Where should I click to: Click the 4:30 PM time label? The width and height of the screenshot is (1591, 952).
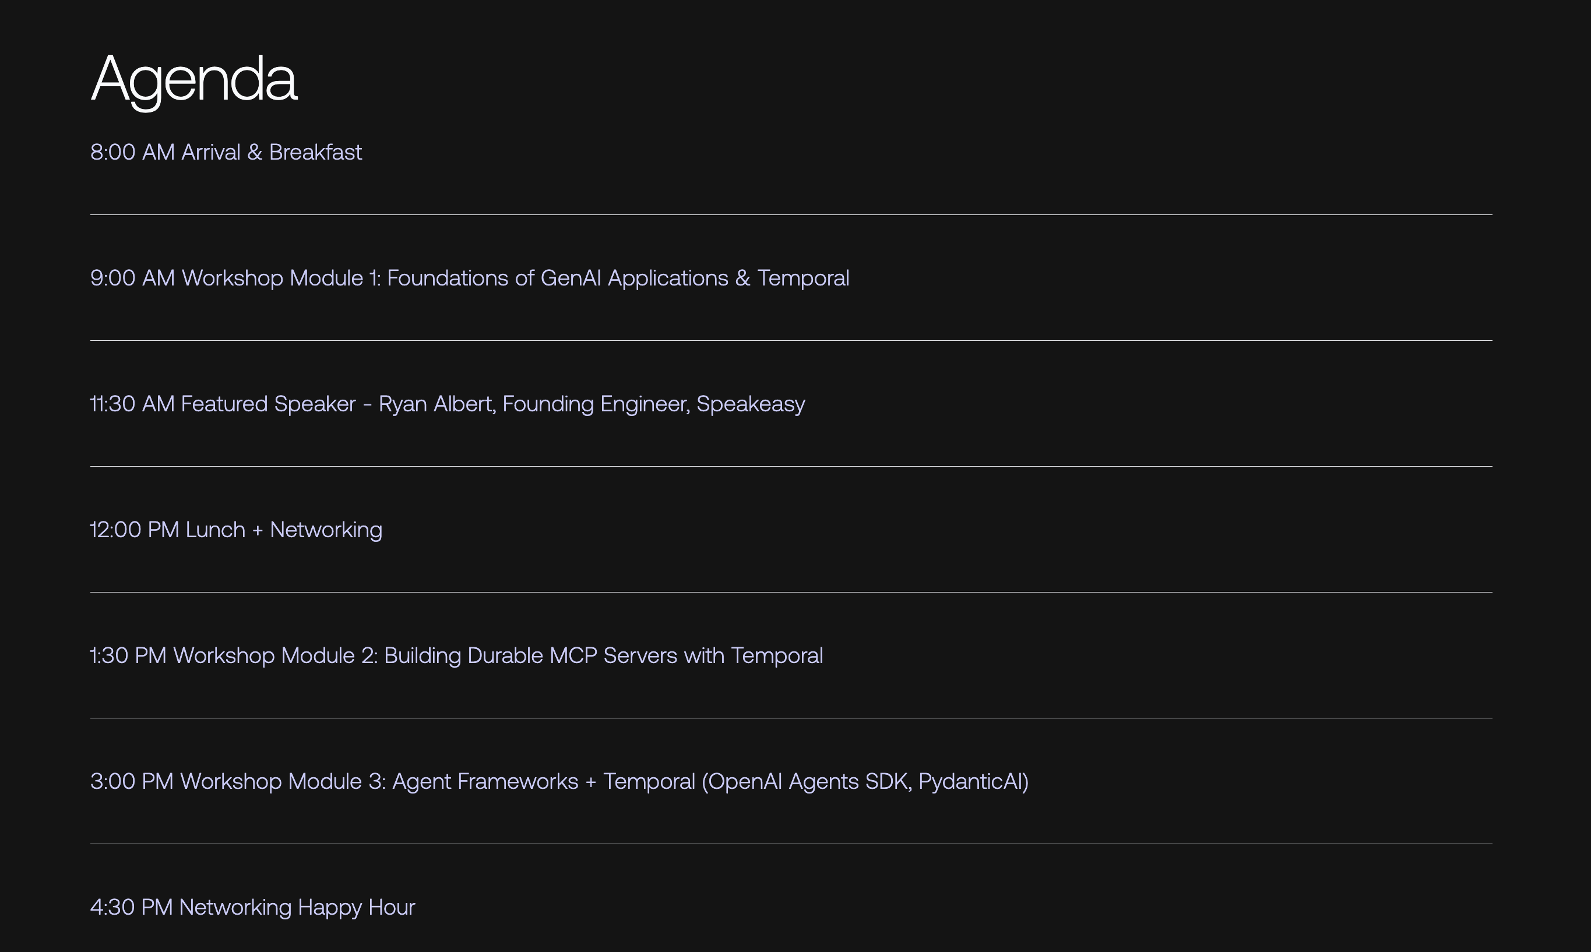pyautogui.click(x=132, y=907)
